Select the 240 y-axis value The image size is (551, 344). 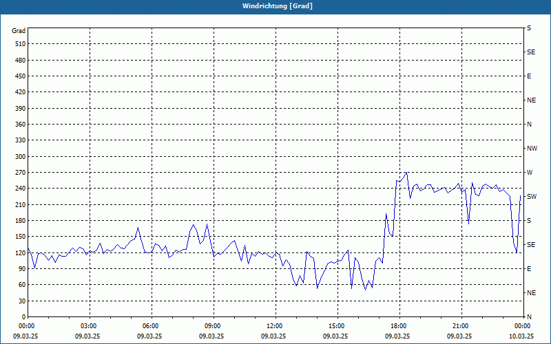point(21,189)
